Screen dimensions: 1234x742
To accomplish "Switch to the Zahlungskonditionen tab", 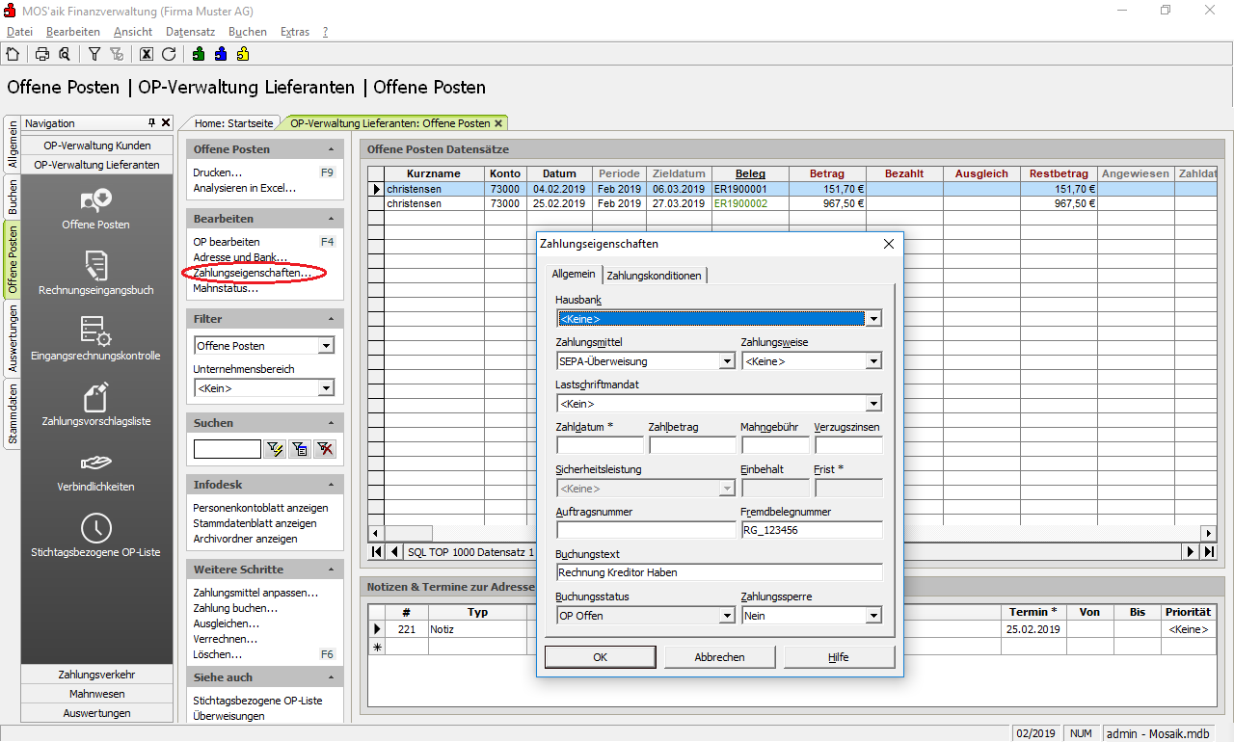I will (x=655, y=276).
